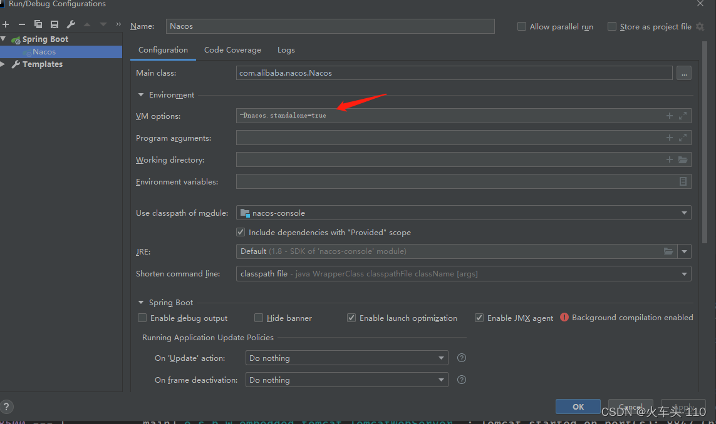This screenshot has height=424, width=716.
Task: Open the JRE dropdown arrow
Action: [684, 251]
